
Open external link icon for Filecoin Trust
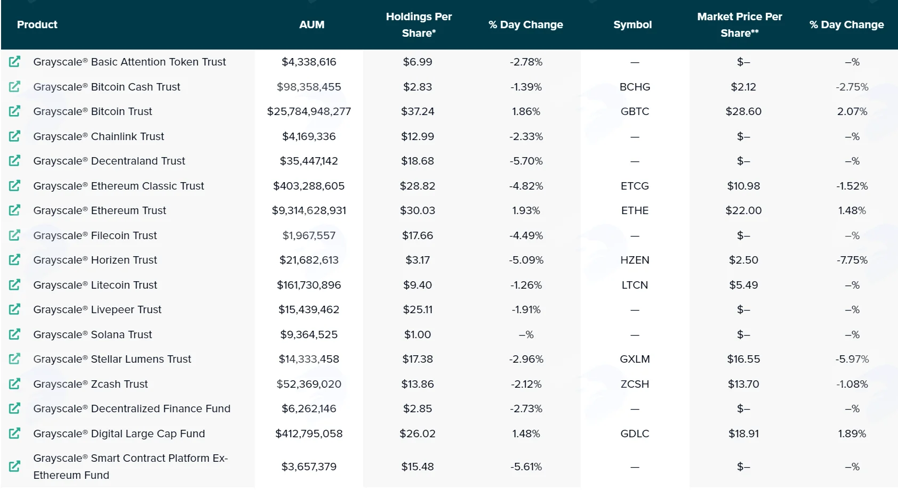(14, 235)
